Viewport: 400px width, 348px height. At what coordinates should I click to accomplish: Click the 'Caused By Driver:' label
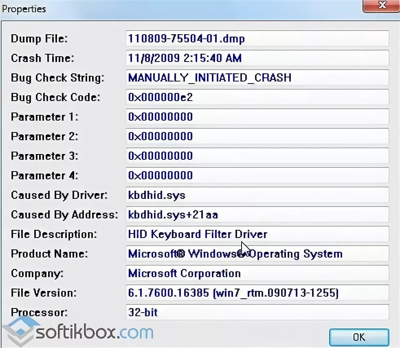coord(59,195)
